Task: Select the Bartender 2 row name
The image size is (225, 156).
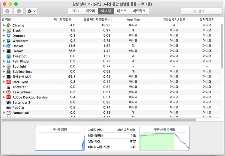Action: pos(21,103)
